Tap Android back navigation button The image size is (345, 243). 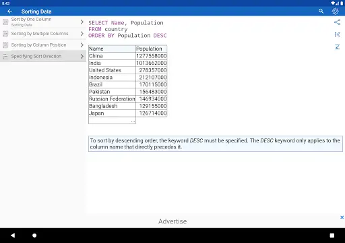[x=13, y=236]
